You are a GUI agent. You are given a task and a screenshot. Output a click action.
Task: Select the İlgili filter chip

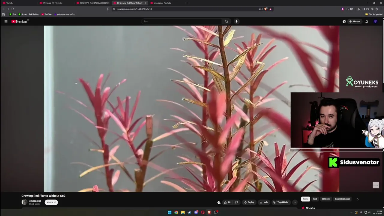(315, 199)
